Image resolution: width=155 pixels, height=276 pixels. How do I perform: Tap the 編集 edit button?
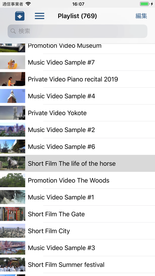tap(141, 16)
